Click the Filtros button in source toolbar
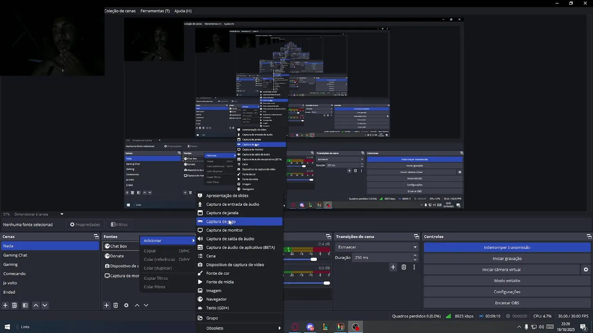Screen dimensions: 593x333 tap(119, 225)
